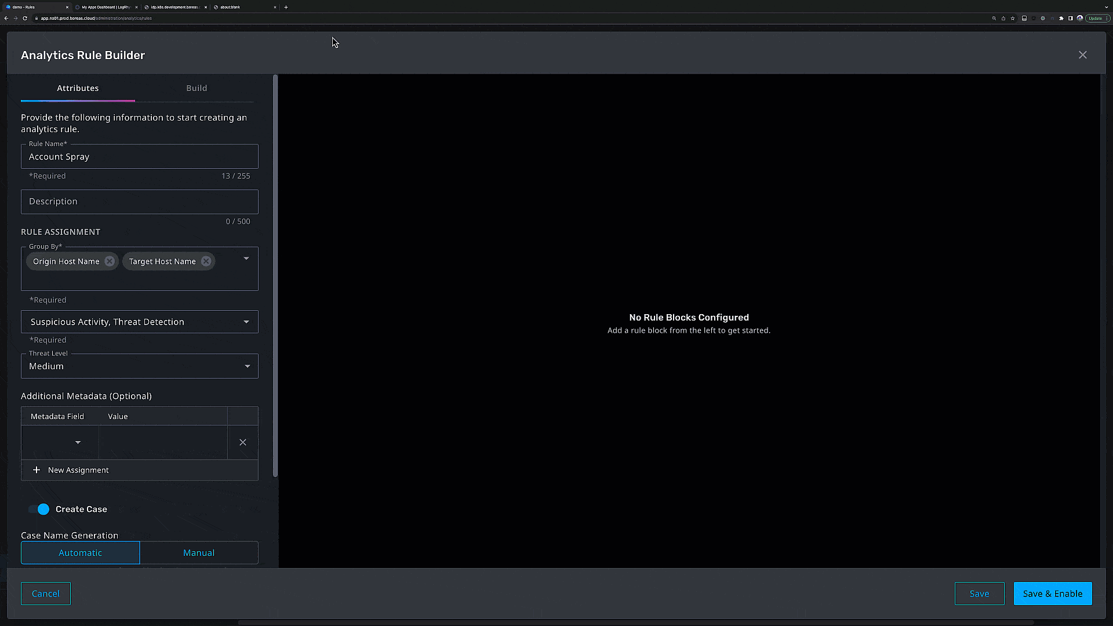Open a new browser tab
This screenshot has width=1113, height=626.
coord(286,7)
